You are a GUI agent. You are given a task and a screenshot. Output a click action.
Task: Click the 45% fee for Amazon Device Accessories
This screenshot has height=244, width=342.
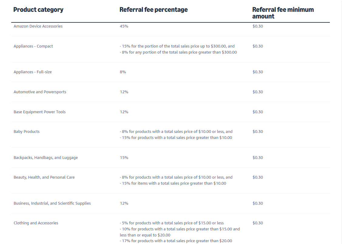tap(124, 26)
